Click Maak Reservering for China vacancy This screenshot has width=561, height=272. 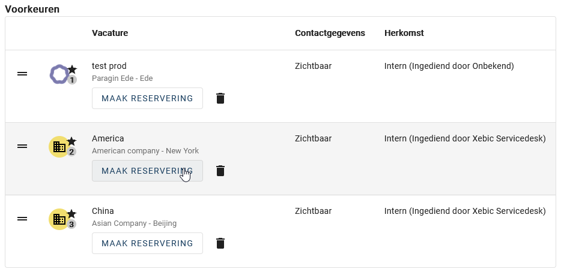tap(147, 243)
